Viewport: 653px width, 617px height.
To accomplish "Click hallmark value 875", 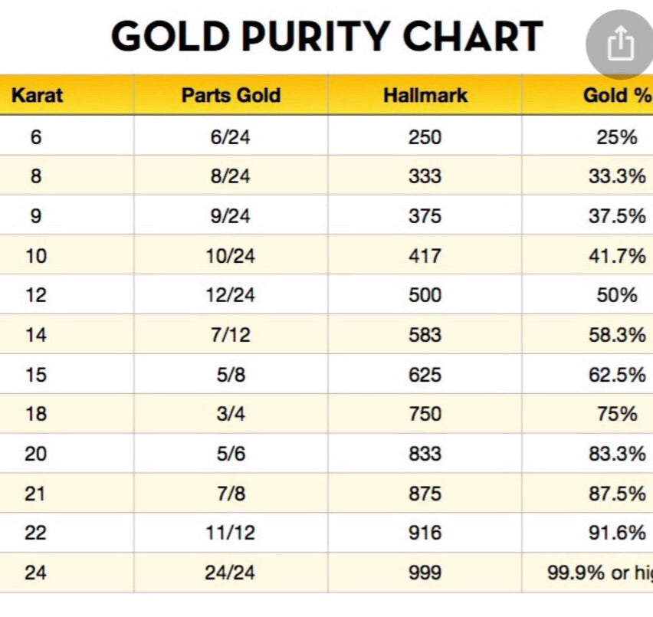I will click(425, 494).
